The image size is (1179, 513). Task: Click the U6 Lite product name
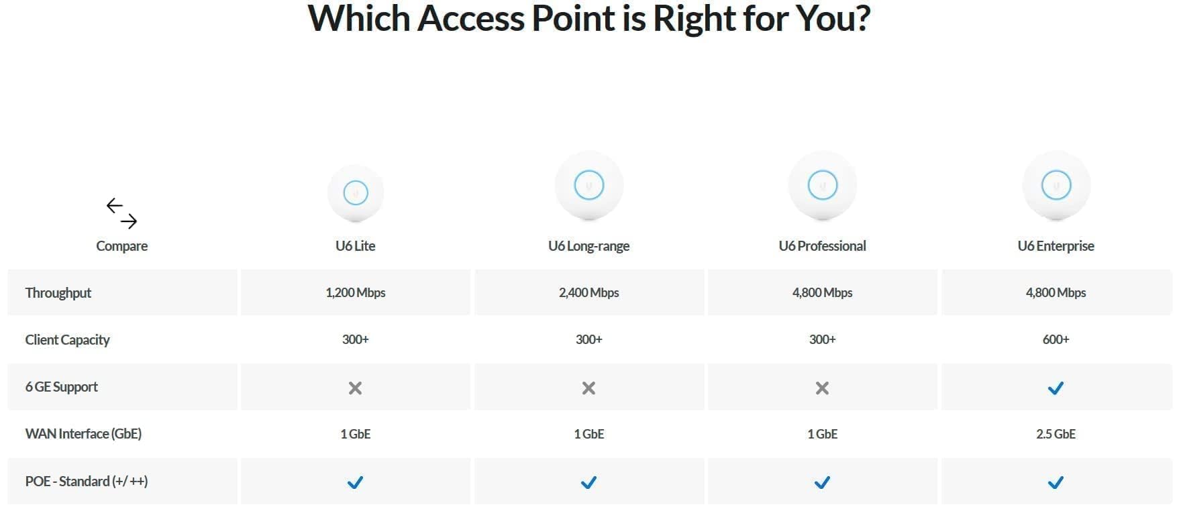(355, 246)
